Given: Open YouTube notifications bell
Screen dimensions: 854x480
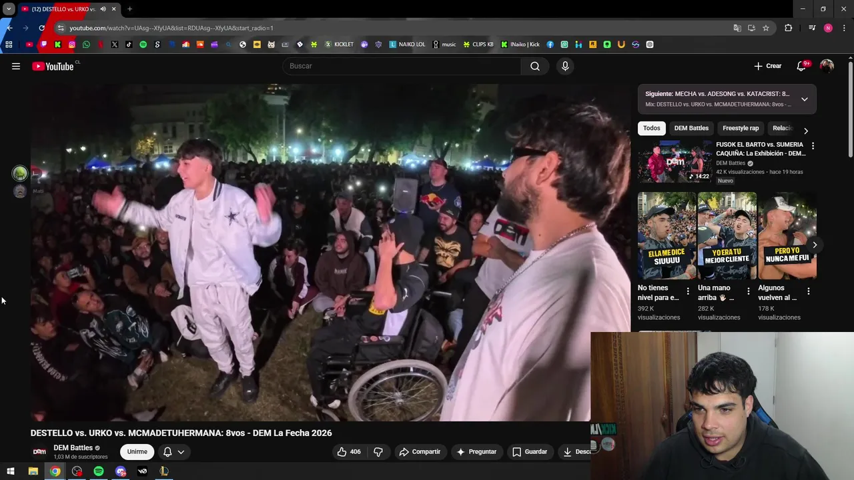Looking at the screenshot, I should [801, 66].
